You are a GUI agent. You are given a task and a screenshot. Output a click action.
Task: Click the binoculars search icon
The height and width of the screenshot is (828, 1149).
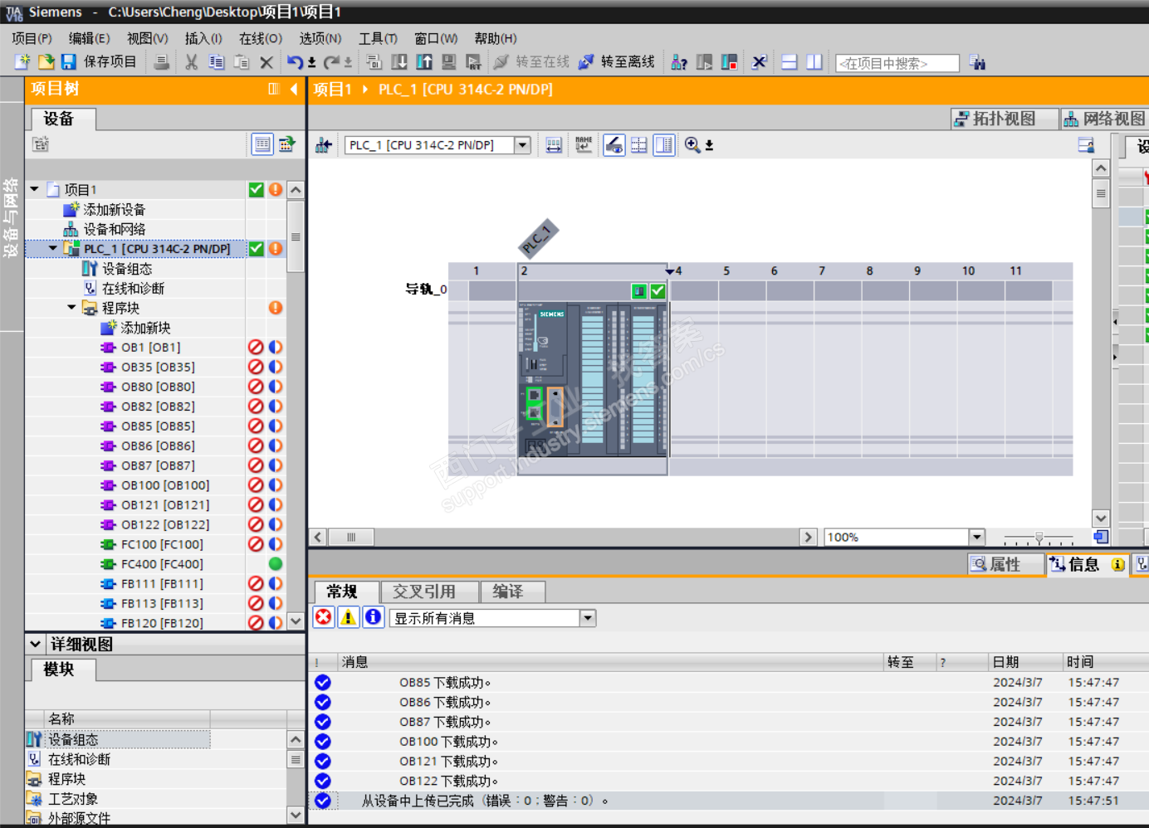click(x=977, y=62)
